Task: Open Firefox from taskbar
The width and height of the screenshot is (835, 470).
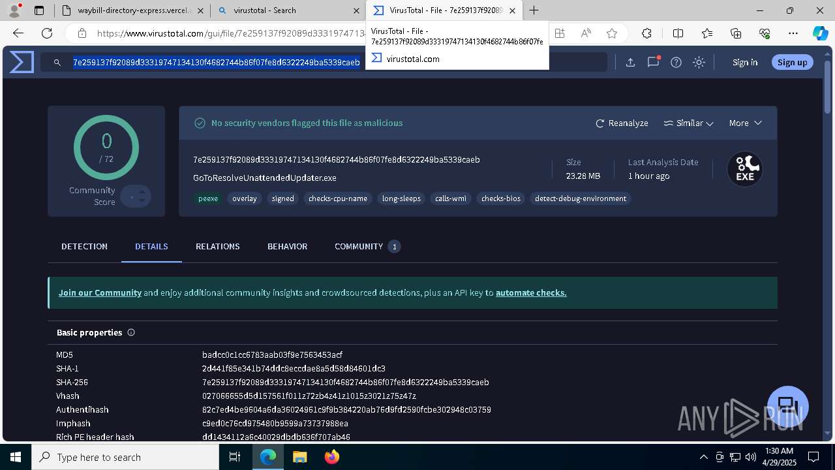Action: pos(331,457)
